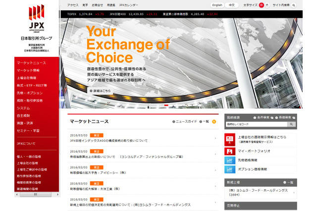Click TOPIX value in ticker bar

86,14
